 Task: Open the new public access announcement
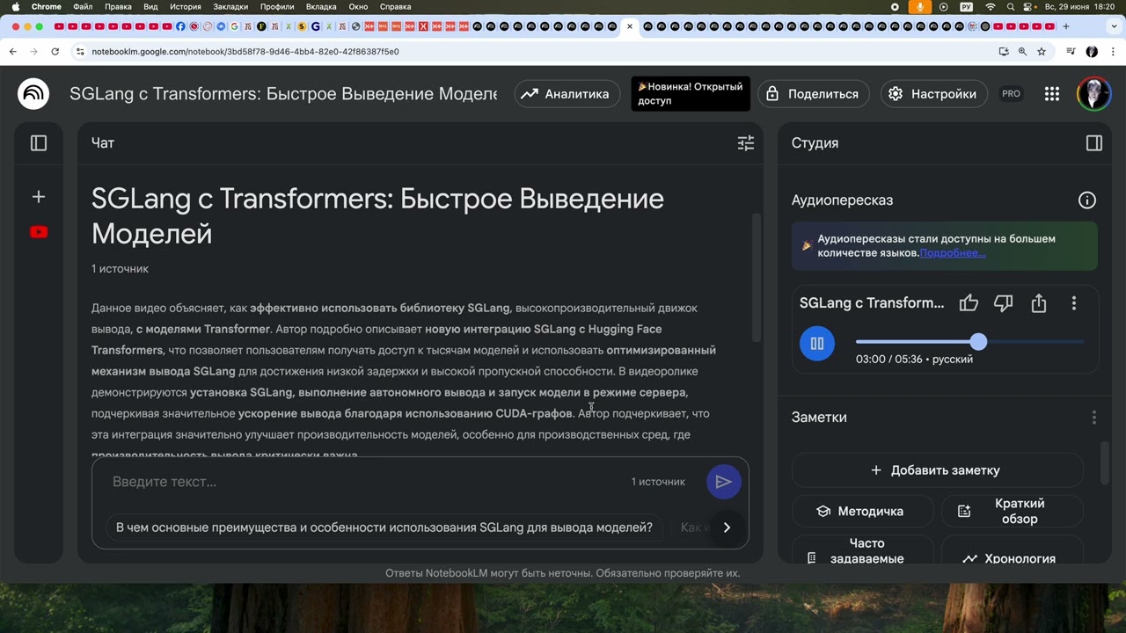[x=691, y=94]
